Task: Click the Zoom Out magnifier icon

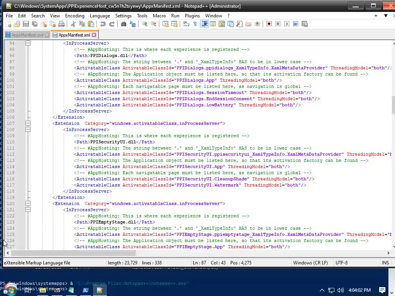Action: coord(153,24)
